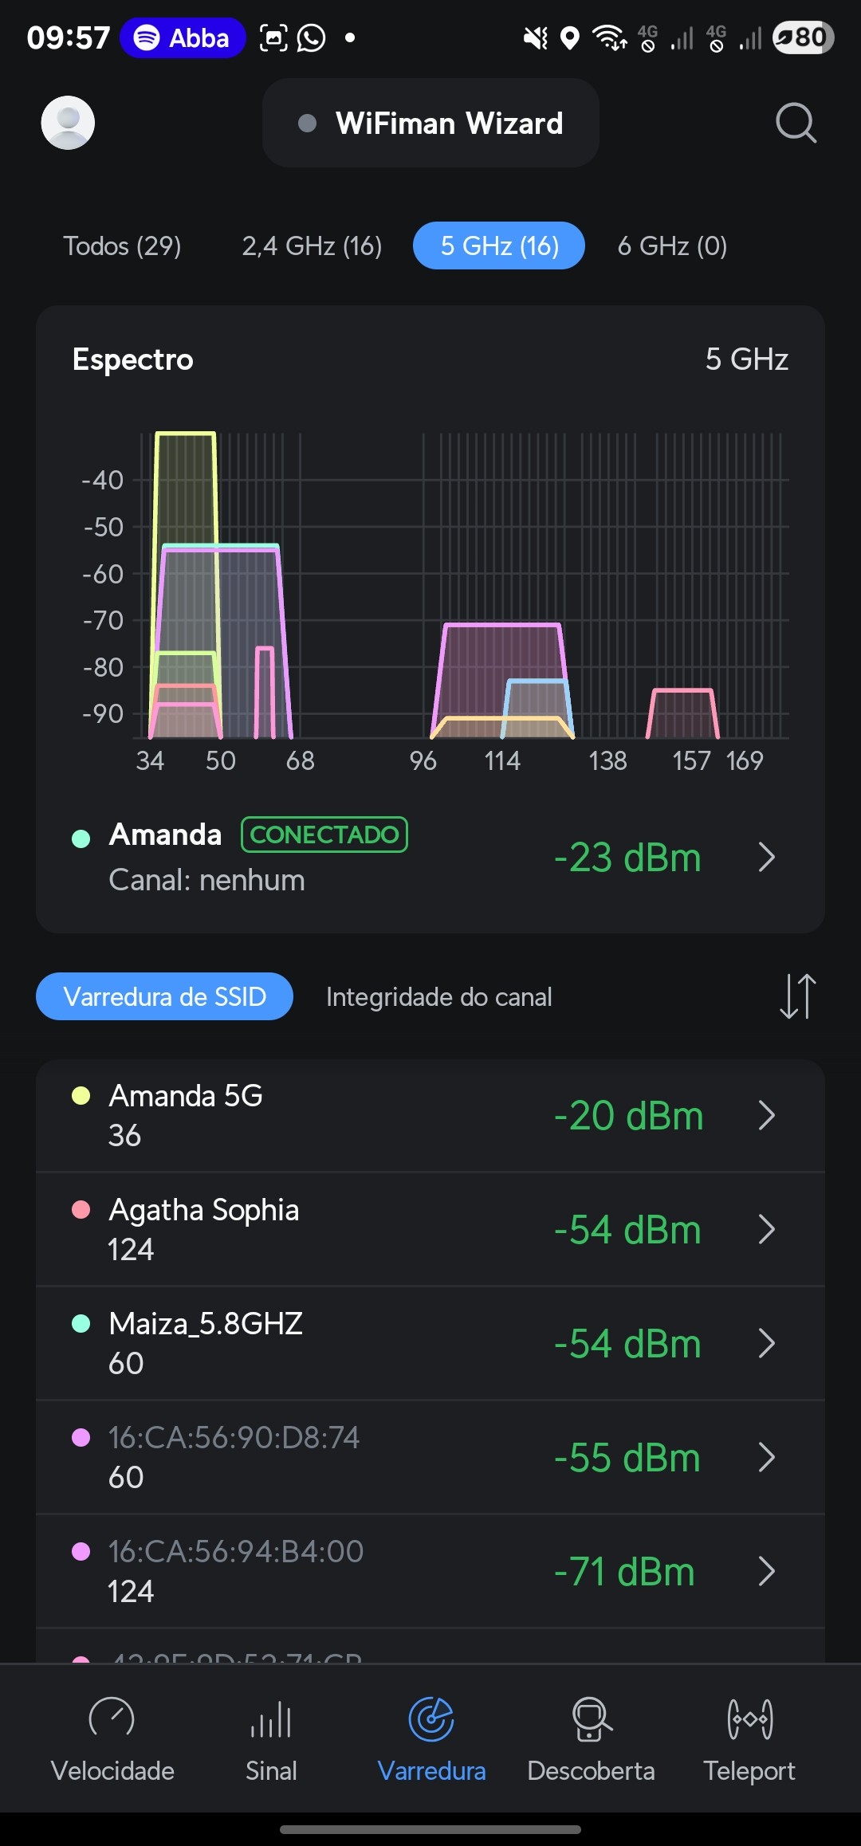Open the Descoberta discovery icon
The width and height of the screenshot is (861, 1846).
pos(591,1718)
